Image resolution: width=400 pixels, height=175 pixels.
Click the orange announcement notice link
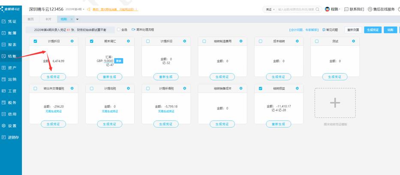[115, 9]
